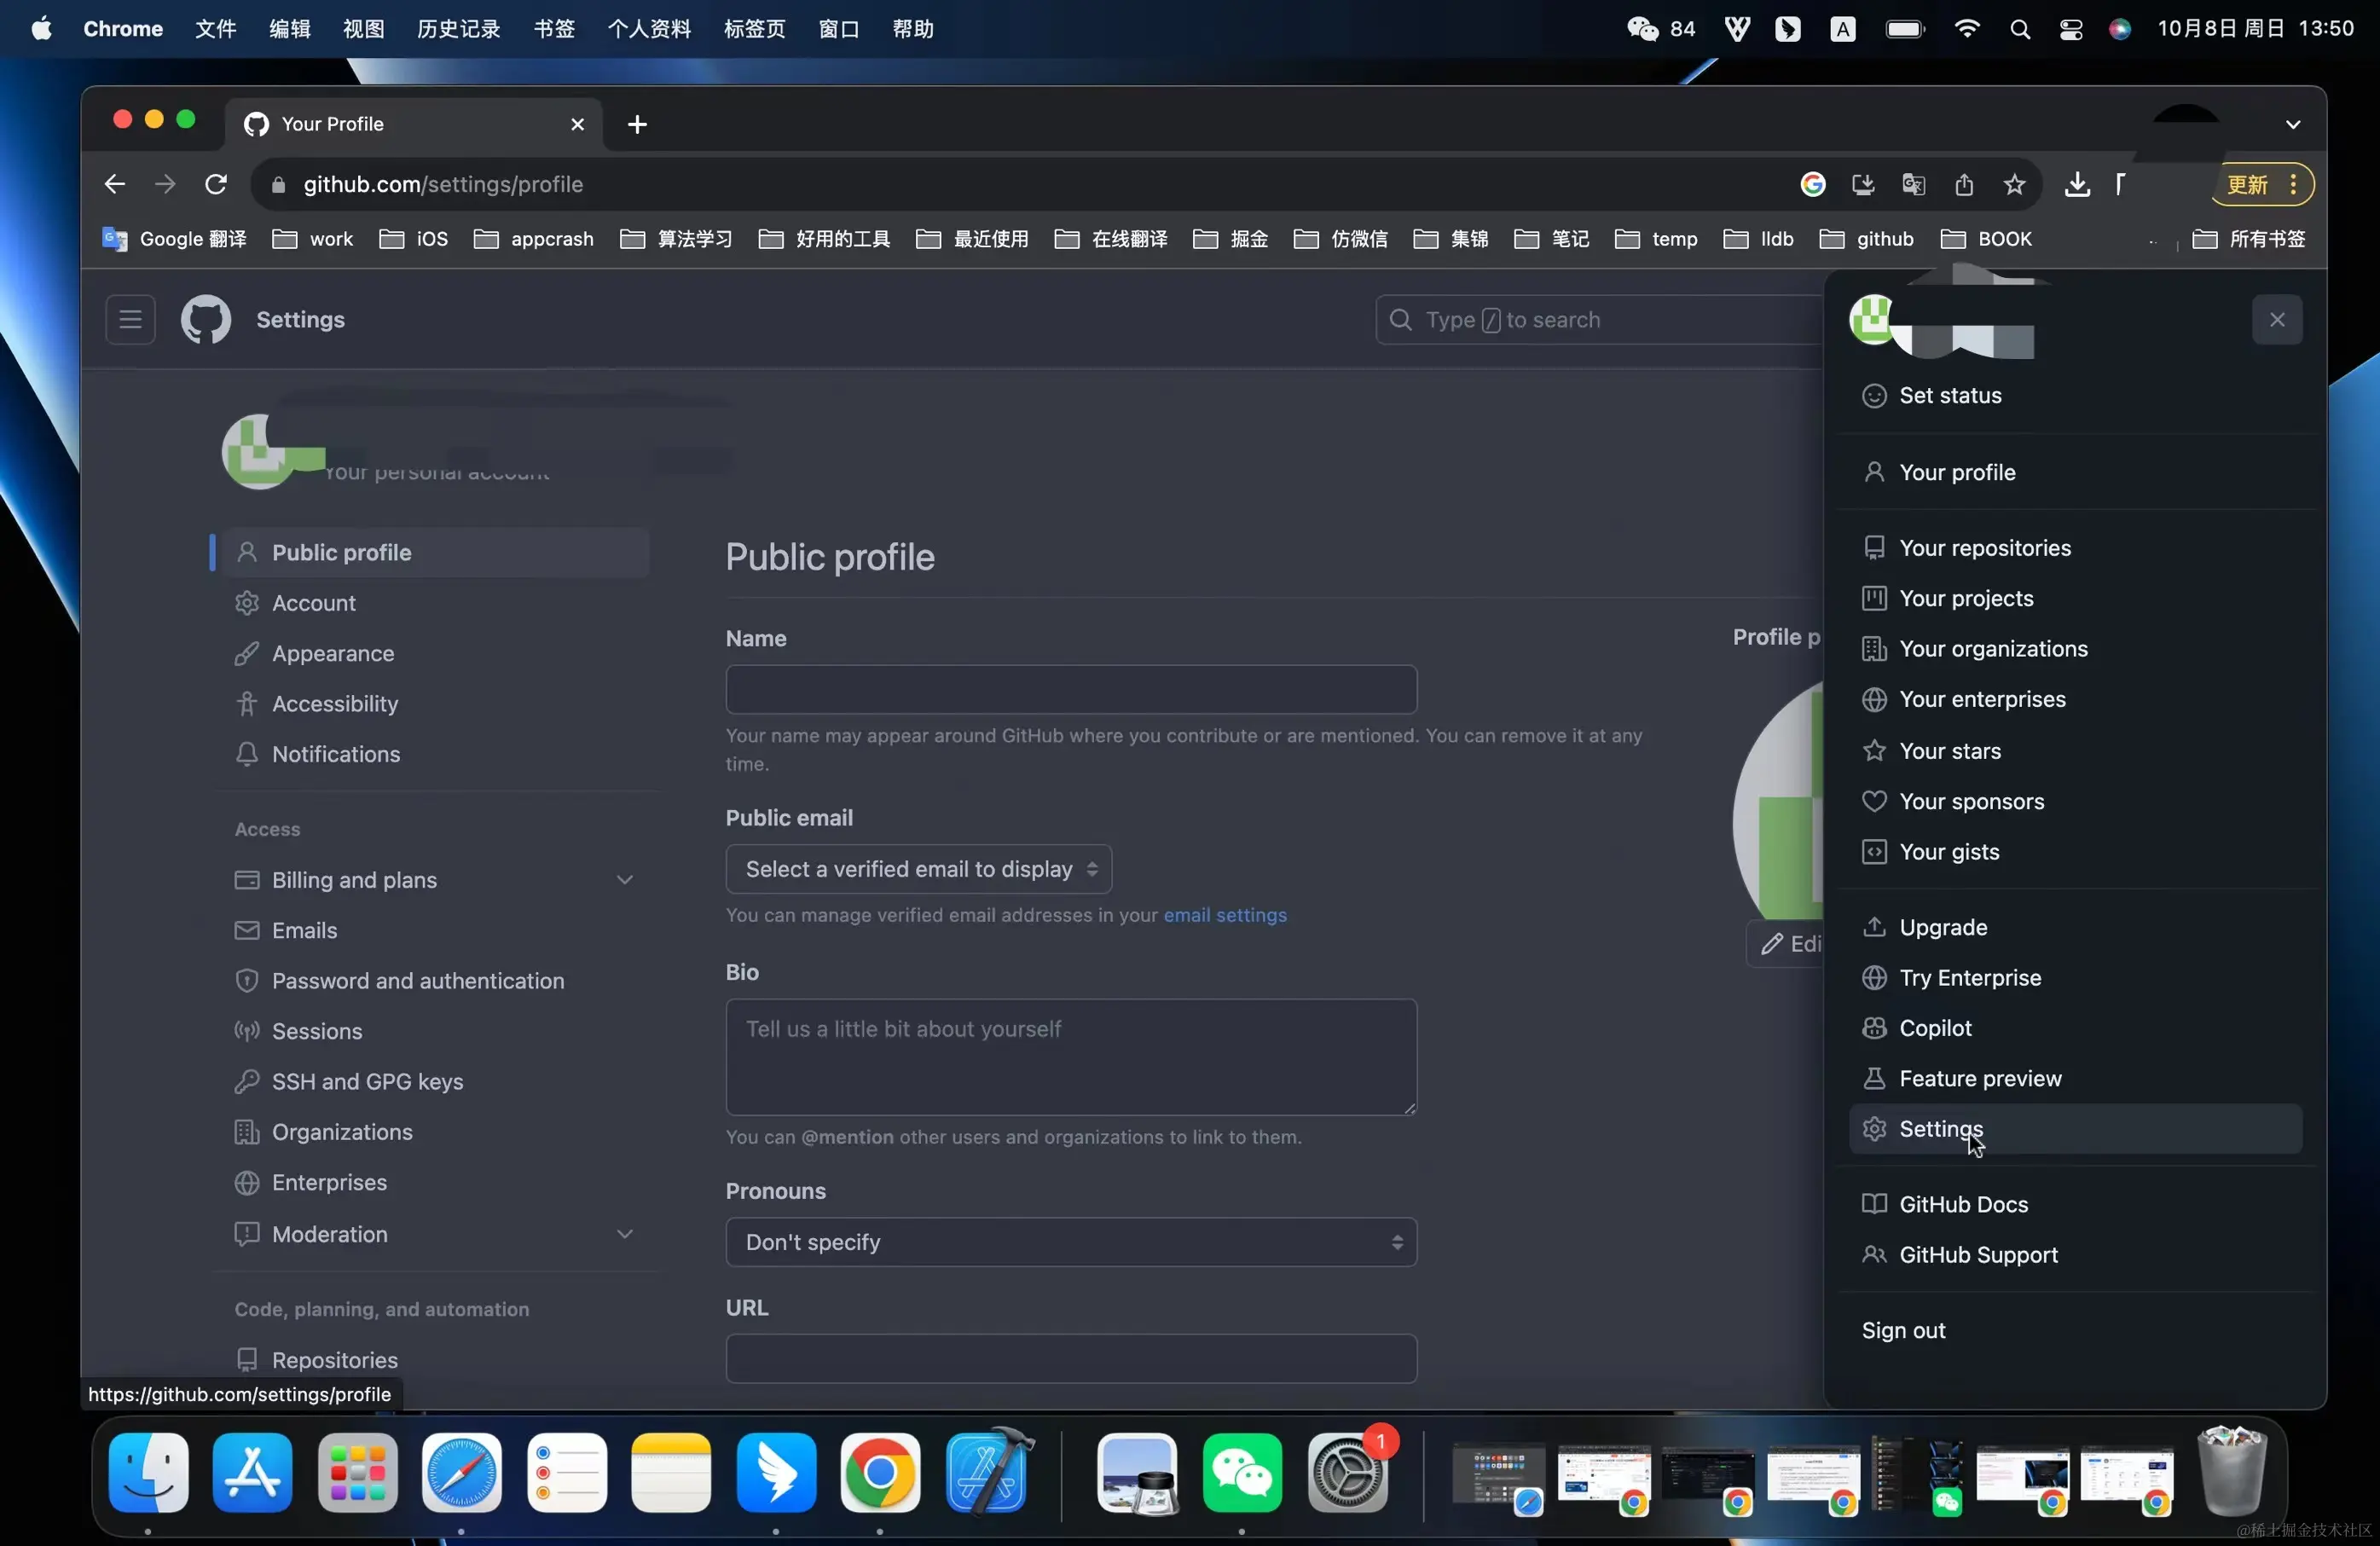Click into the Name text field
2380x1546 pixels.
pyautogui.click(x=1070, y=690)
